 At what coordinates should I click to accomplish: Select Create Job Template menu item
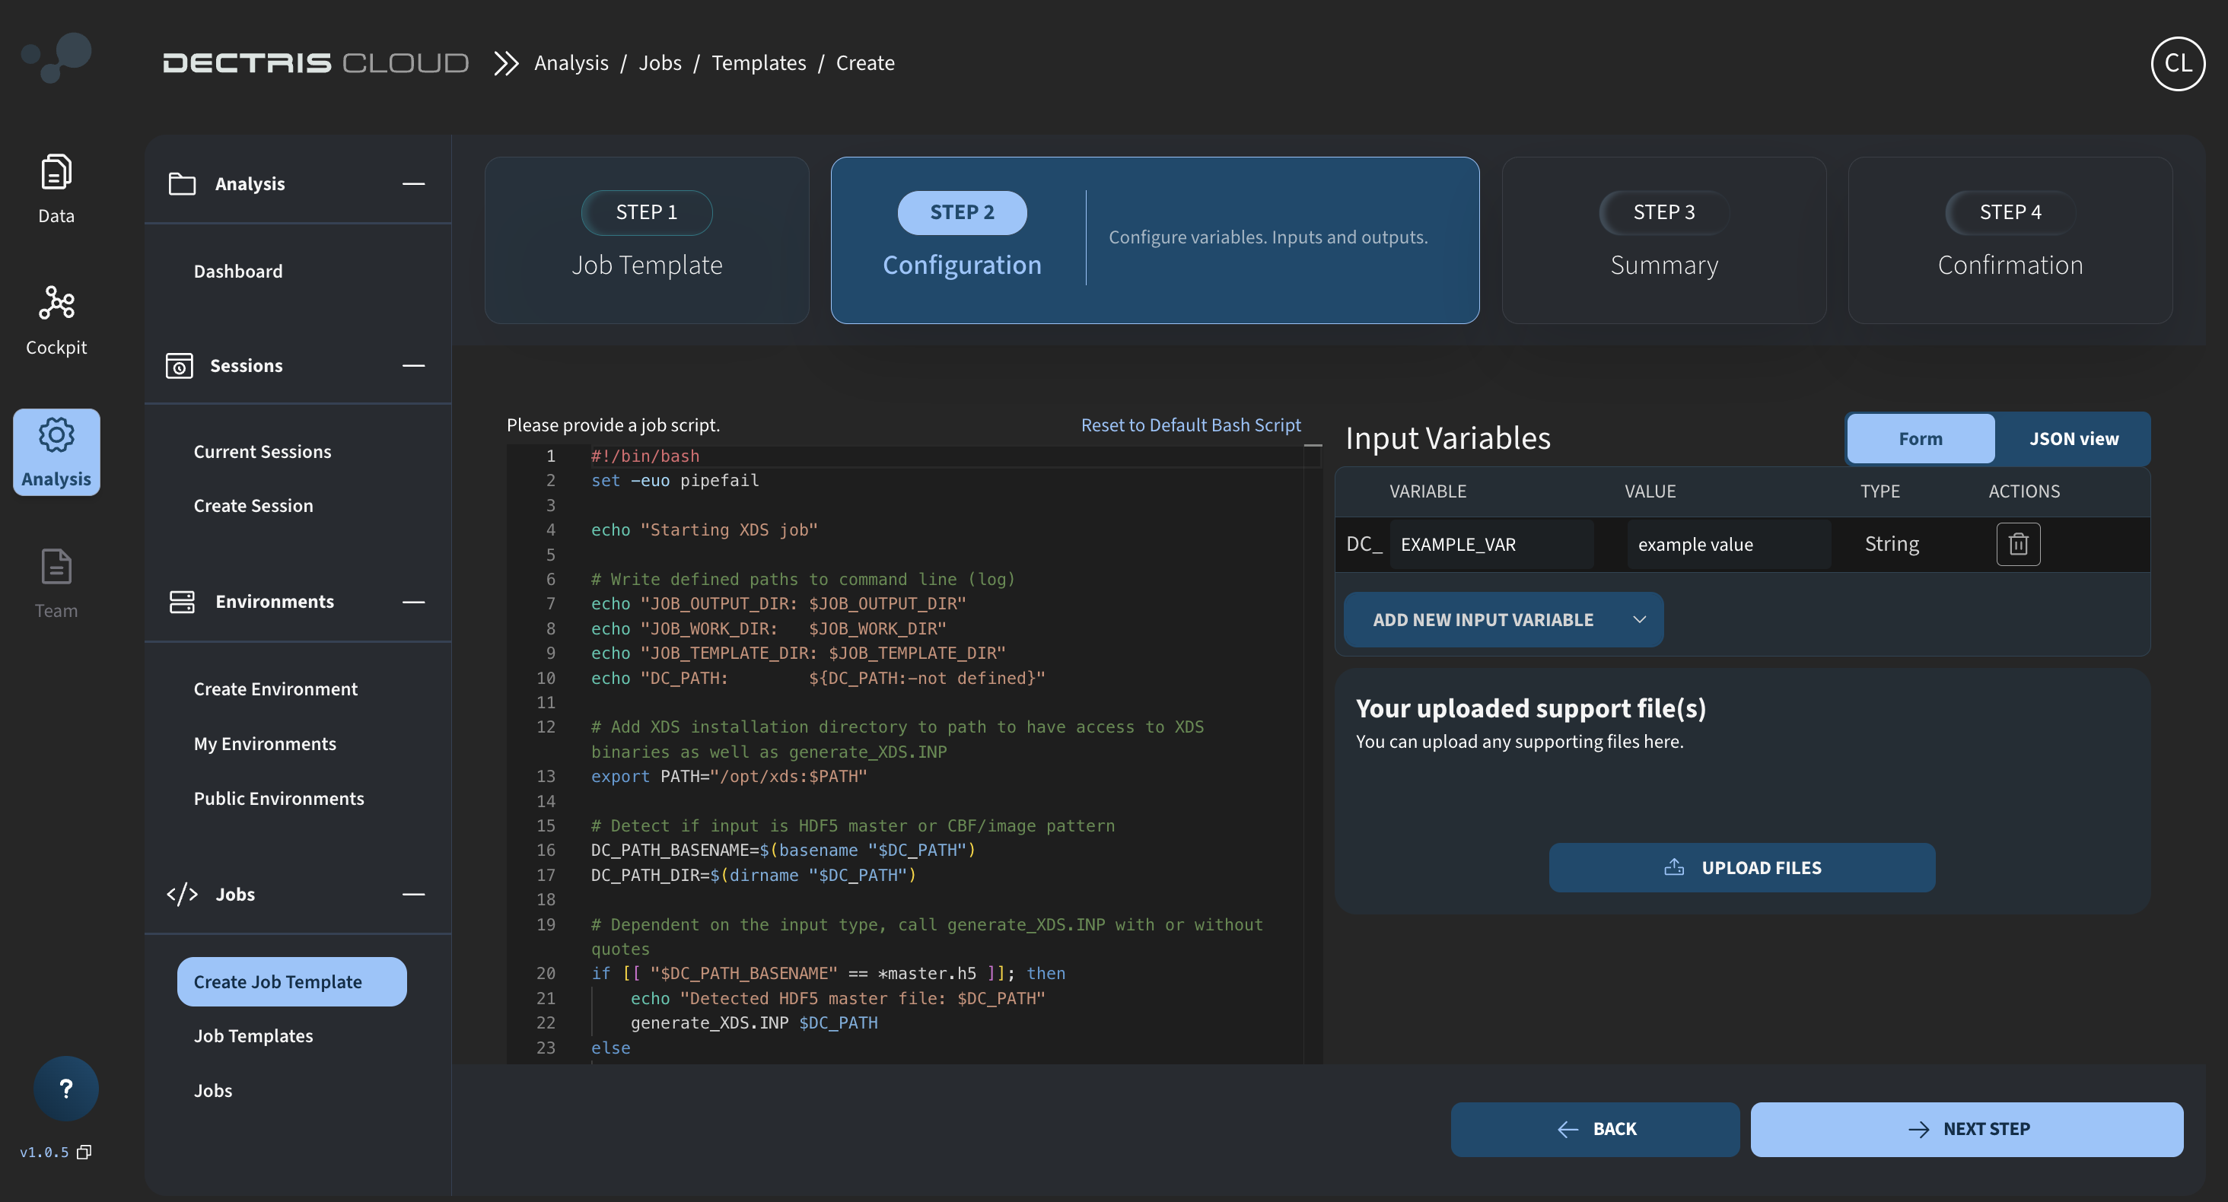tap(291, 981)
